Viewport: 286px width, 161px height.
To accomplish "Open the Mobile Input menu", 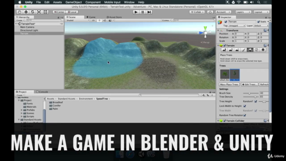I will pyautogui.click(x=112, y=2).
